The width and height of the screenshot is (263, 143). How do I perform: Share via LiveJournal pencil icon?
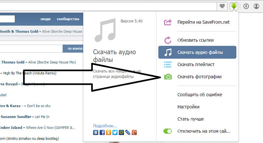(x=128, y=132)
